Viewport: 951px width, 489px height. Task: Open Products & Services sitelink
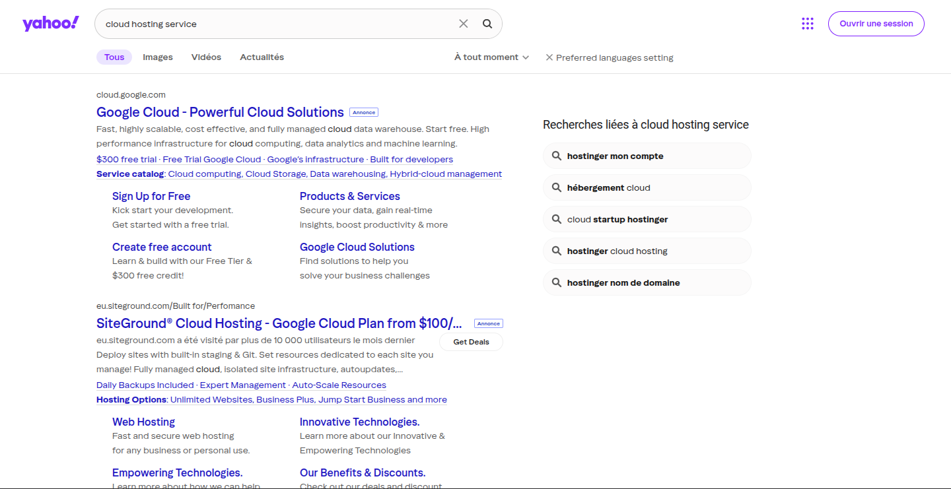click(x=350, y=196)
